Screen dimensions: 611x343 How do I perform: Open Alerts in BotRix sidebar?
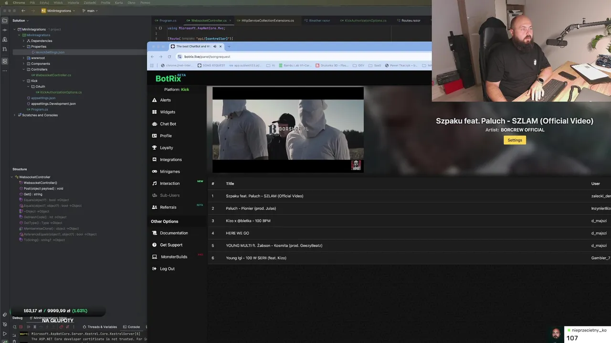(161, 100)
